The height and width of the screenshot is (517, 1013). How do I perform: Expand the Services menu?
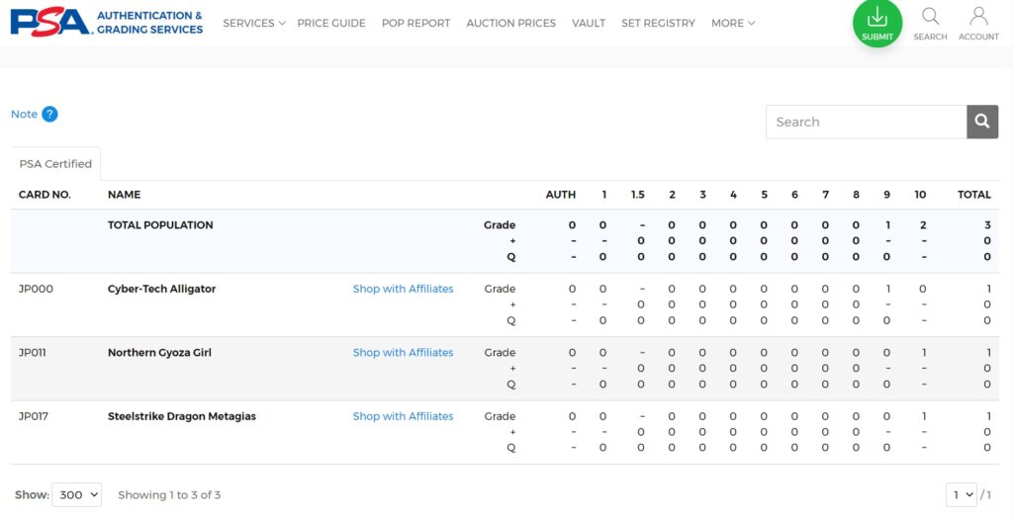pos(254,24)
